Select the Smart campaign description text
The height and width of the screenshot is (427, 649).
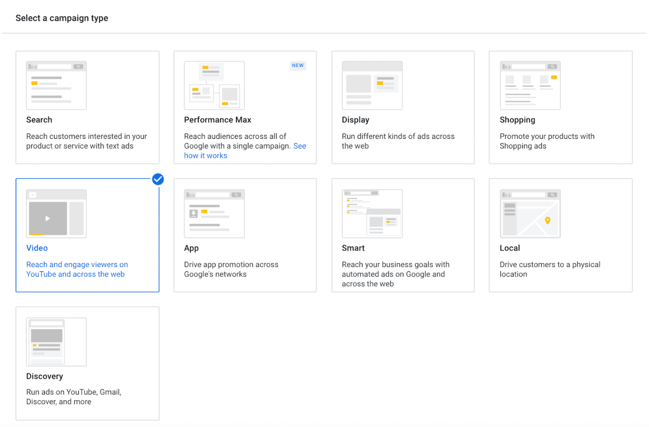[395, 274]
